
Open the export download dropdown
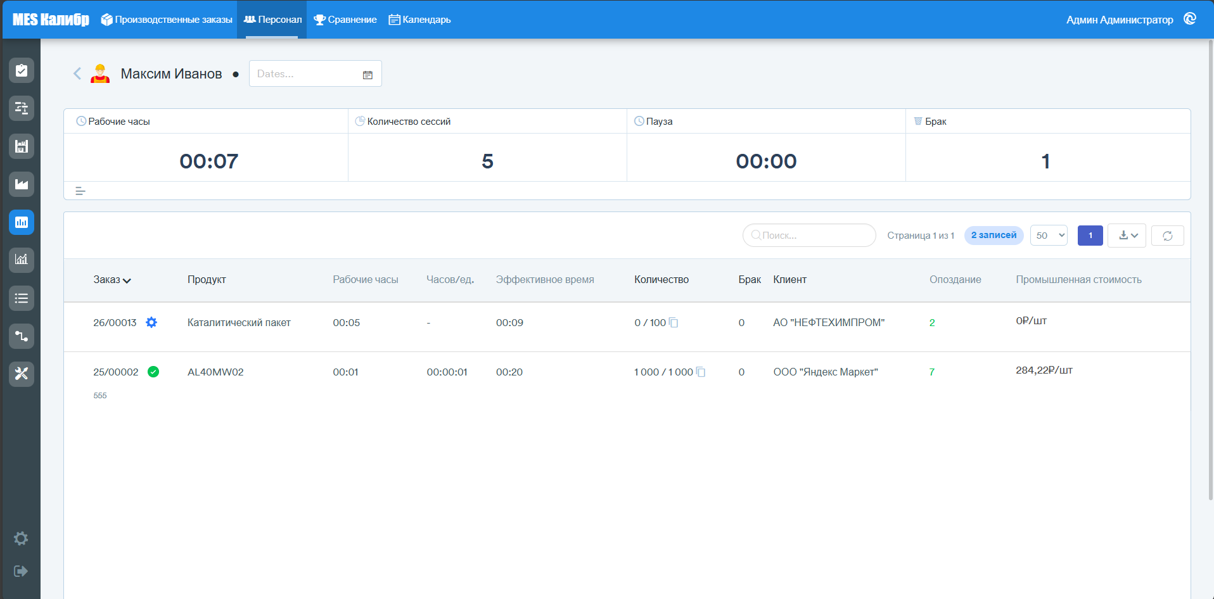tap(1127, 236)
